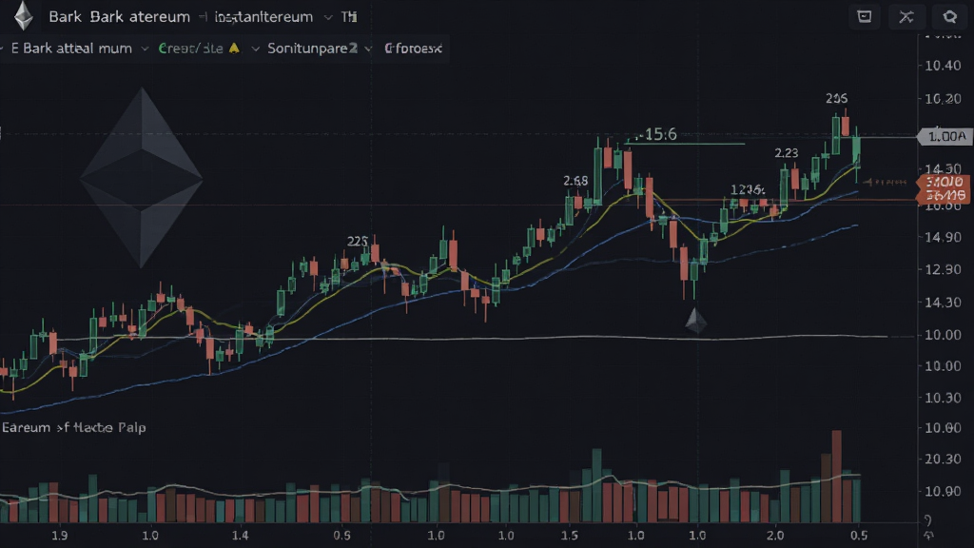974x548 pixels.
Task: Click the 2.0 label on the time axis
Action: pos(774,536)
